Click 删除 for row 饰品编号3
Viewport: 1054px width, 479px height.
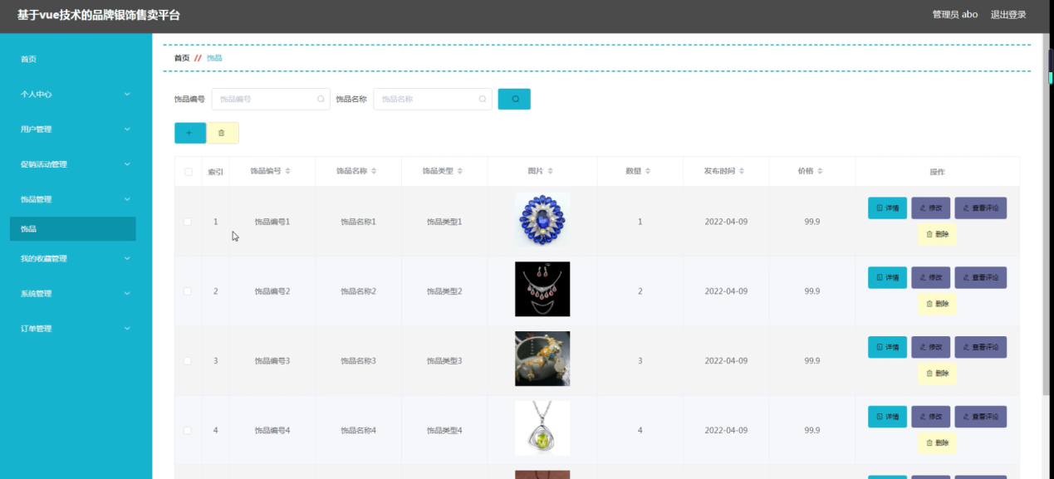click(937, 374)
